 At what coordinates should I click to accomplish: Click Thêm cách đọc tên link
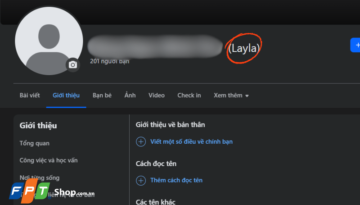(x=176, y=180)
